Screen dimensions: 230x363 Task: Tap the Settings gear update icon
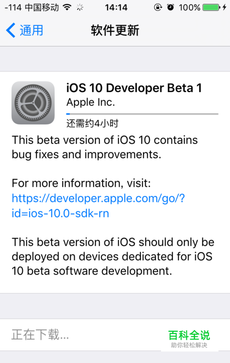point(33,103)
